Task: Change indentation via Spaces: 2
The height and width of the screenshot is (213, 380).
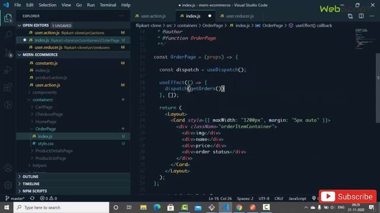Action: tap(245, 199)
